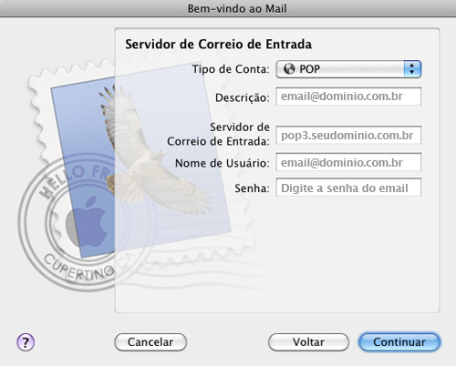
Task: Click the globe icon in the POP dropdown
Action: point(289,69)
